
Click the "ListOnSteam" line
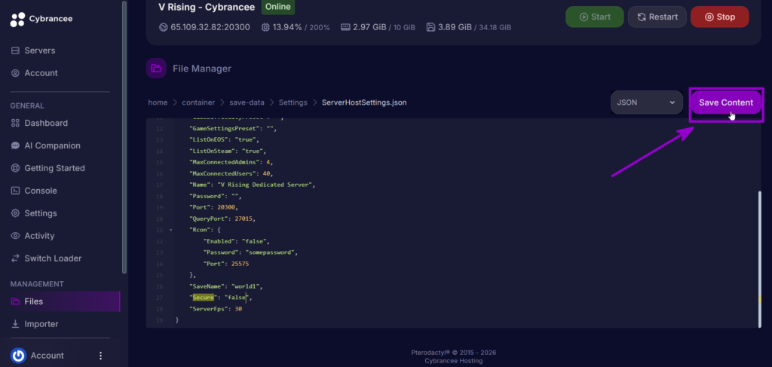(x=228, y=151)
